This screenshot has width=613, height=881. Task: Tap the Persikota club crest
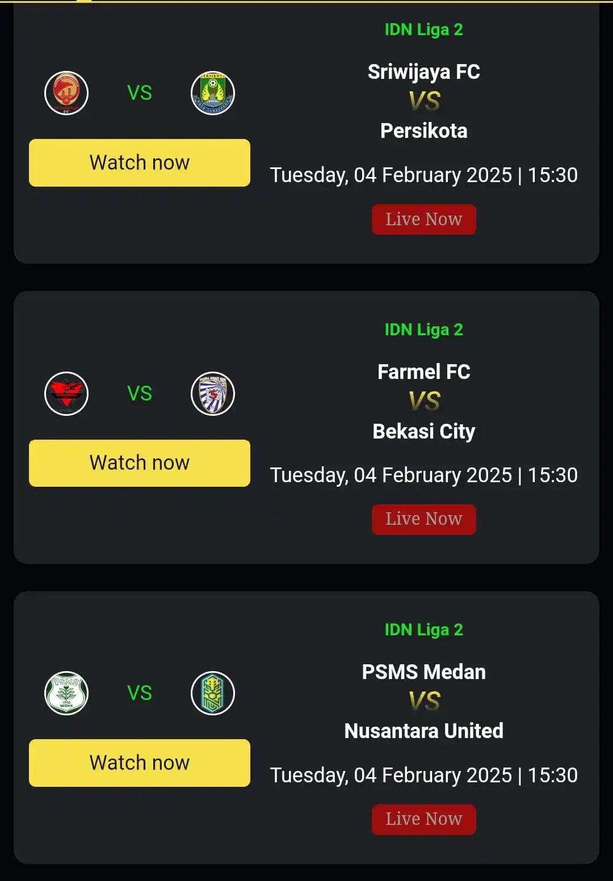click(213, 93)
